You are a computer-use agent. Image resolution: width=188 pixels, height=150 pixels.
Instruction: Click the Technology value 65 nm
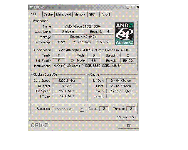tap(61, 42)
